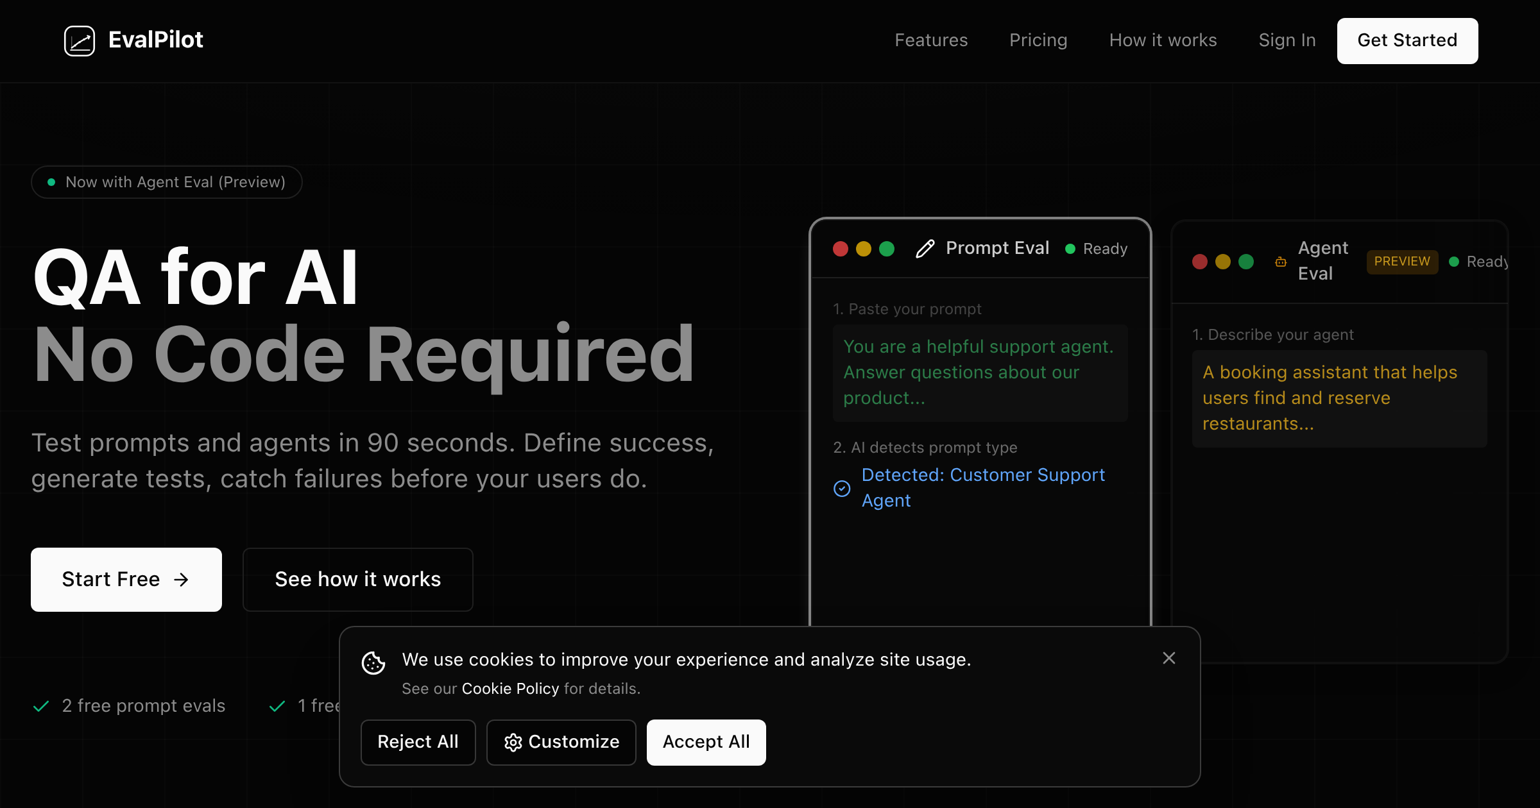The width and height of the screenshot is (1540, 808).
Task: Open the 'How it works' navigation item
Action: coord(1163,40)
